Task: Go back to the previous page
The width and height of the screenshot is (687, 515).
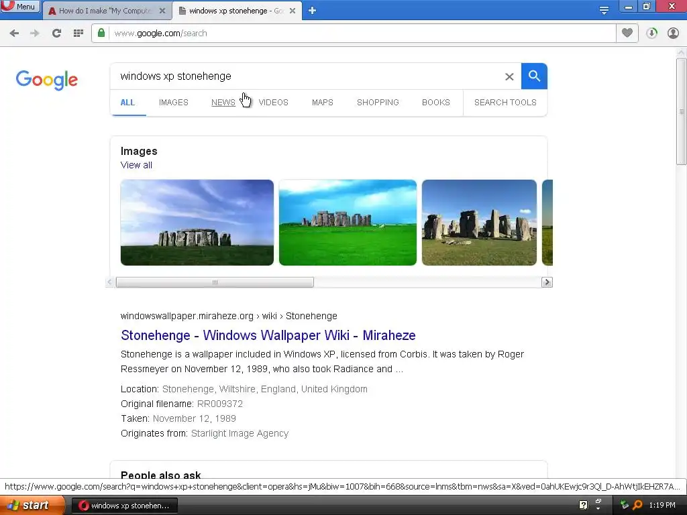Action: tap(14, 33)
